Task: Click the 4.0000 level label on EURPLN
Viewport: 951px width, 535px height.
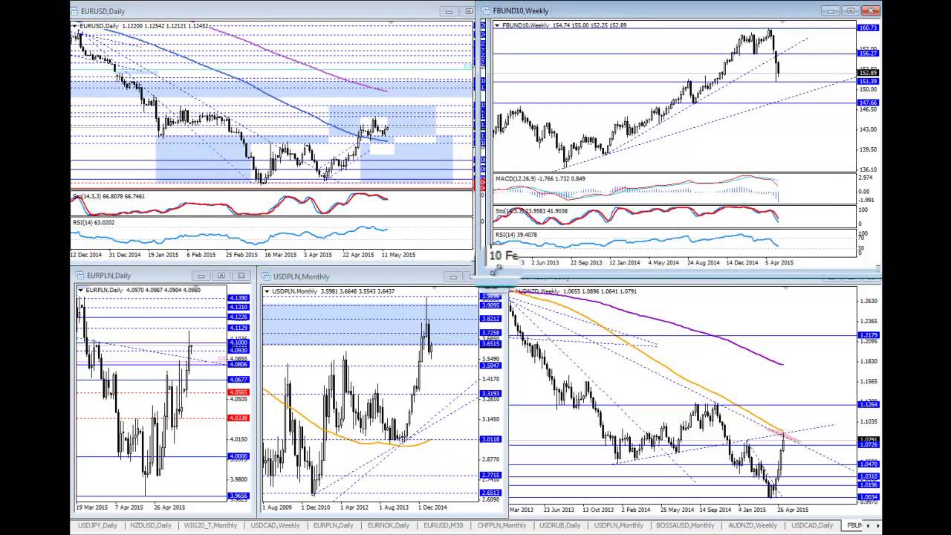Action: (x=238, y=456)
